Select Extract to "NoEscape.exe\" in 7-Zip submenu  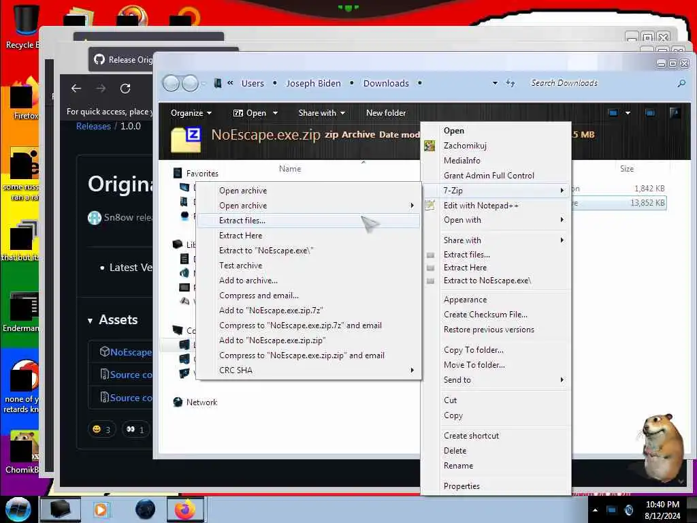pos(308,251)
